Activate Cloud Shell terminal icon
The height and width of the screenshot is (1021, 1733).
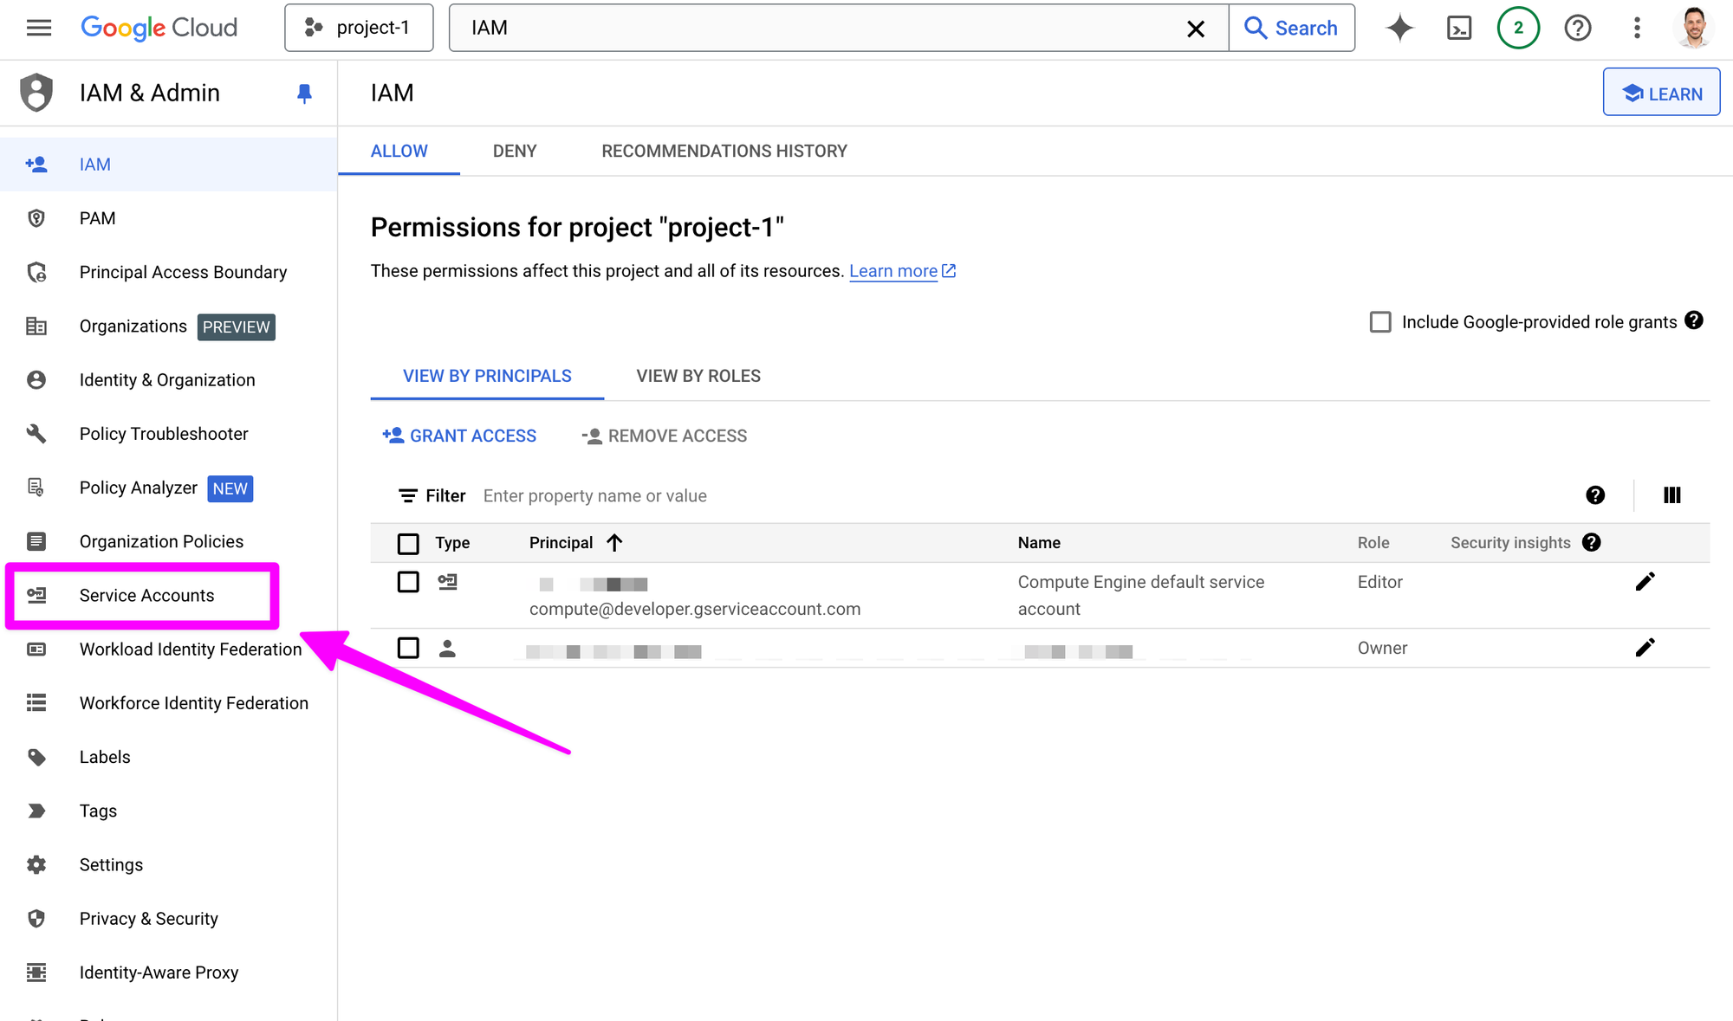[1459, 28]
